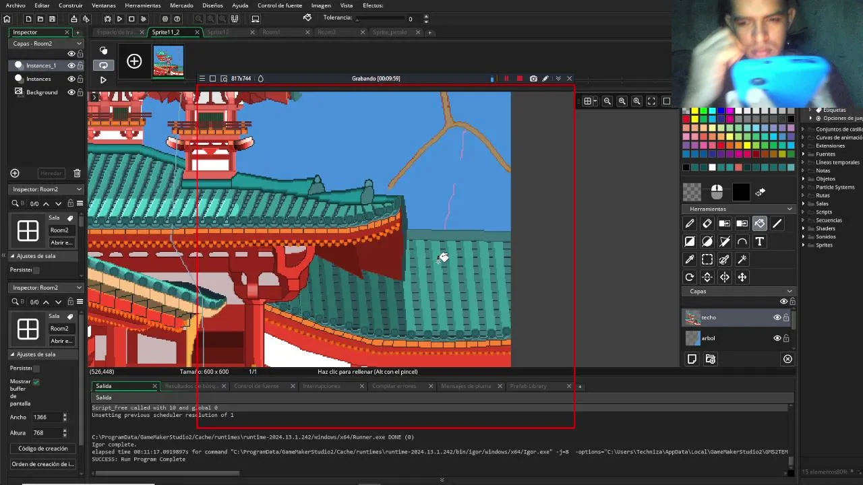Image resolution: width=863 pixels, height=485 pixels.
Task: Open the Construir menu
Action: click(x=71, y=5)
